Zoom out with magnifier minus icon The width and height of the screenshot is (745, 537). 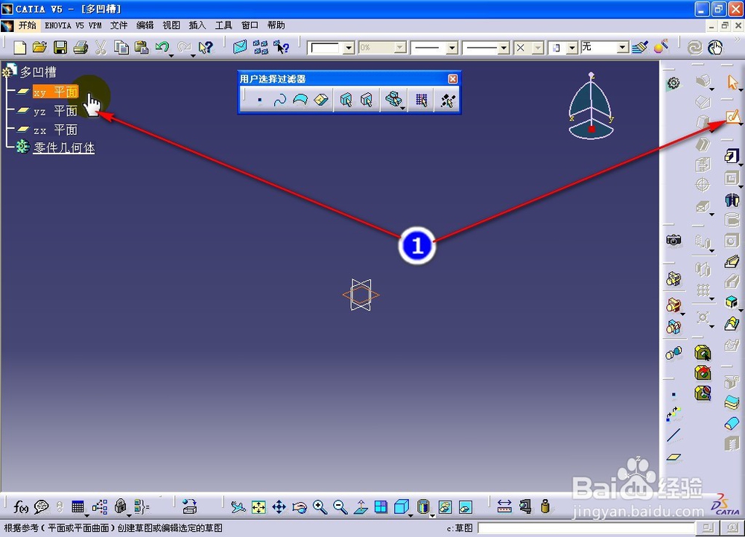click(340, 507)
